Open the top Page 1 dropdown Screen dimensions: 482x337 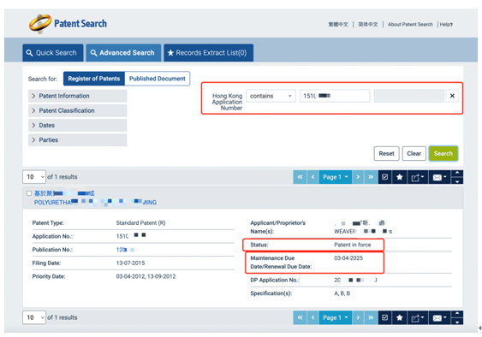point(336,177)
